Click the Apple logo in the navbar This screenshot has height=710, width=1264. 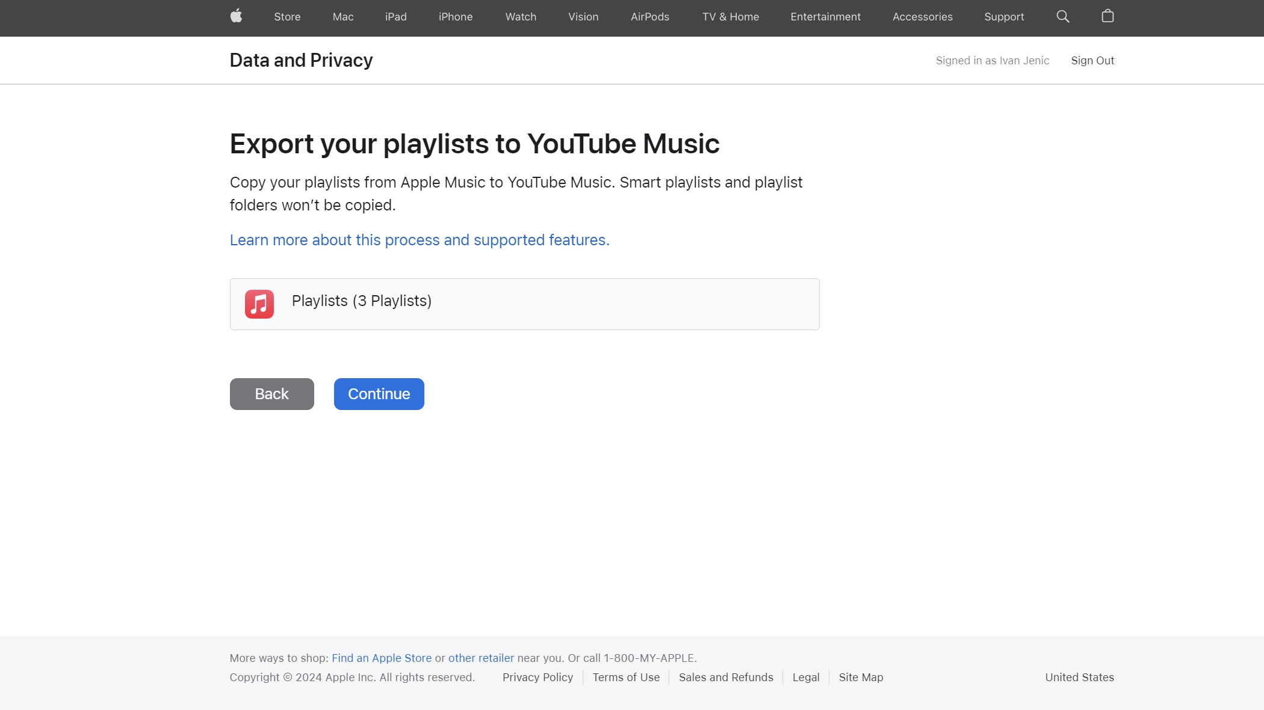pos(236,16)
